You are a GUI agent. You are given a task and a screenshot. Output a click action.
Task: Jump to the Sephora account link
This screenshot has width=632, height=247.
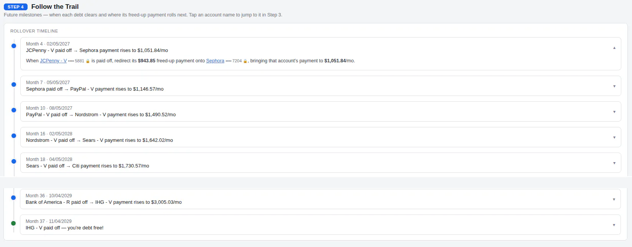pos(215,61)
